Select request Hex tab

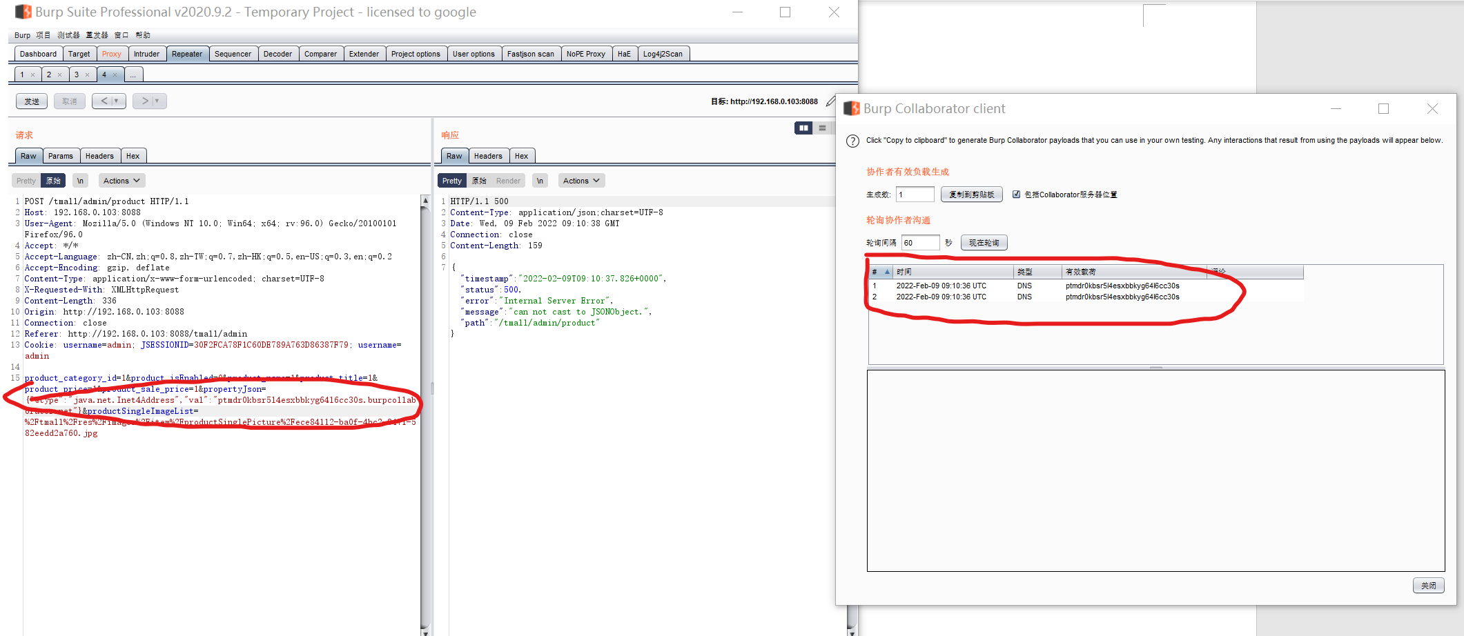(133, 156)
